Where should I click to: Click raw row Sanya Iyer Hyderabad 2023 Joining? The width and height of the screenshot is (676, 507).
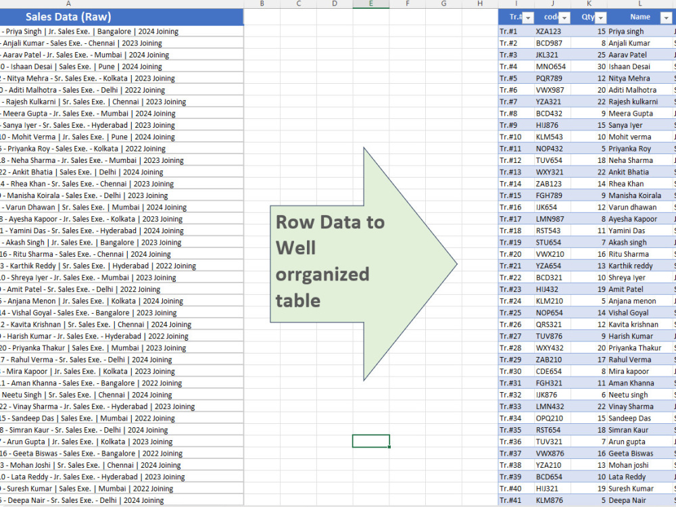[122, 125]
